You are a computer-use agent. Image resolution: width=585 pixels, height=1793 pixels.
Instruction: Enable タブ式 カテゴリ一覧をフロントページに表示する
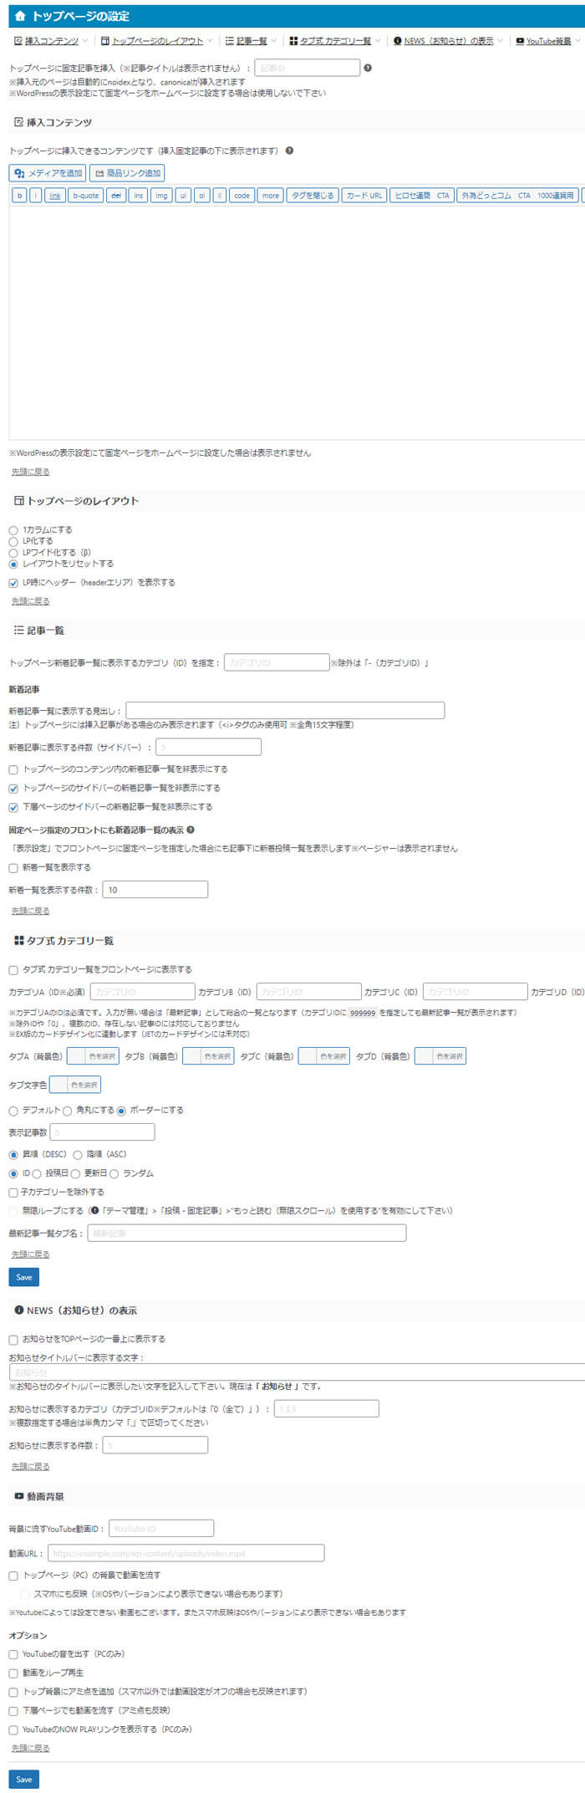pyautogui.click(x=13, y=970)
